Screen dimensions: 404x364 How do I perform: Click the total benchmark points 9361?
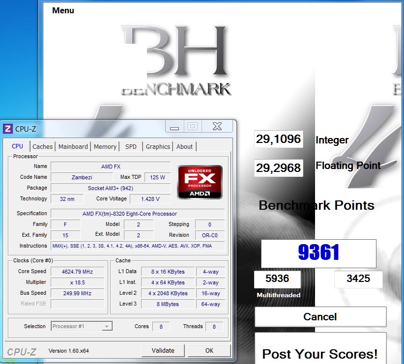click(x=318, y=253)
